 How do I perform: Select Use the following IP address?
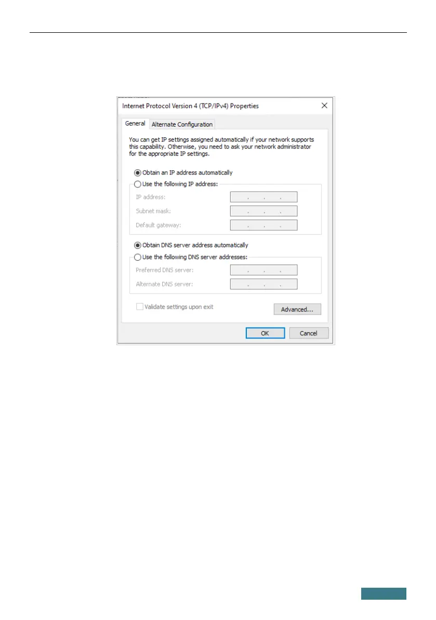138,184
